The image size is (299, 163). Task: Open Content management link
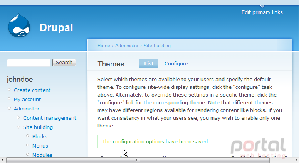50,118
